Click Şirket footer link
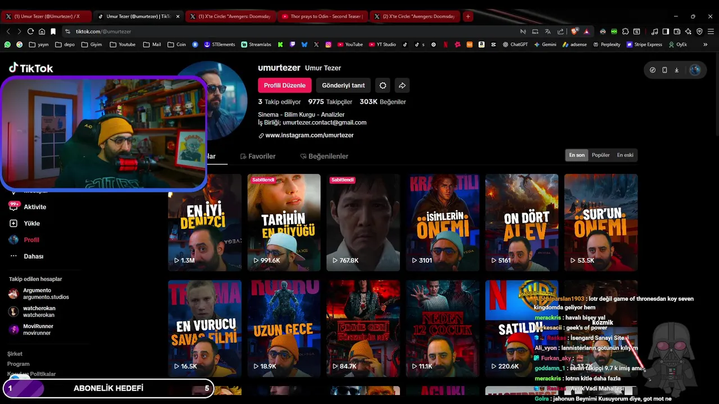The image size is (719, 404). pos(15,354)
